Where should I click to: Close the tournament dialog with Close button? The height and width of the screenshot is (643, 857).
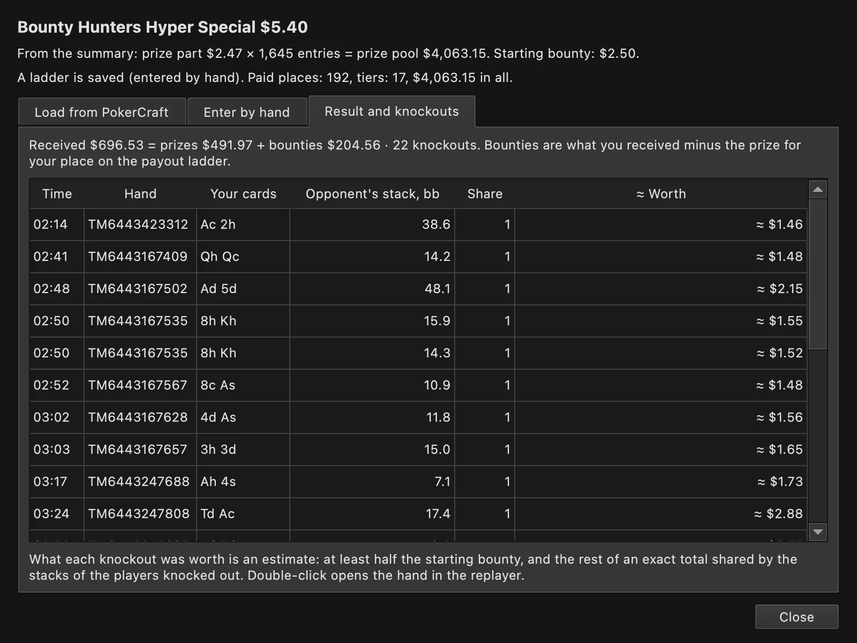click(796, 617)
